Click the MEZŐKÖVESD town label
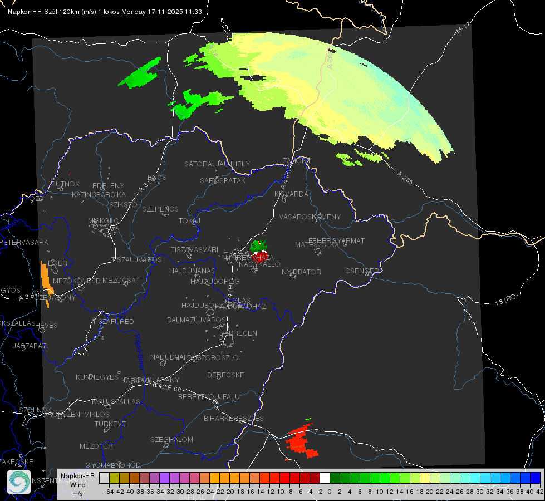This screenshot has width=545, height=501. [77, 281]
